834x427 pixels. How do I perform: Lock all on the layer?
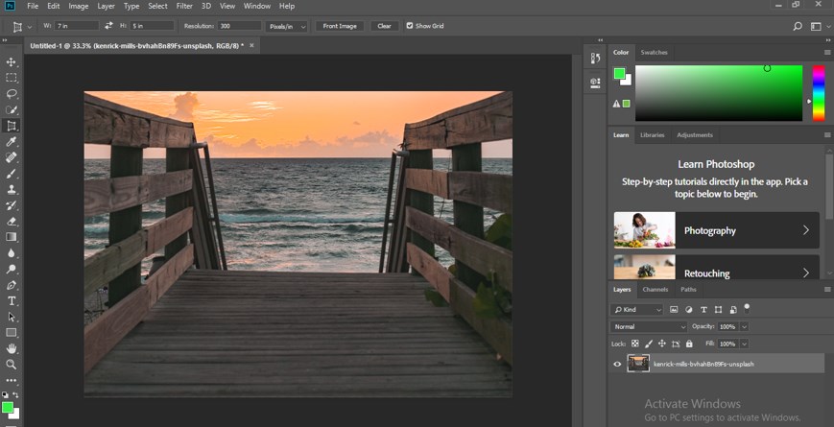[x=689, y=344]
